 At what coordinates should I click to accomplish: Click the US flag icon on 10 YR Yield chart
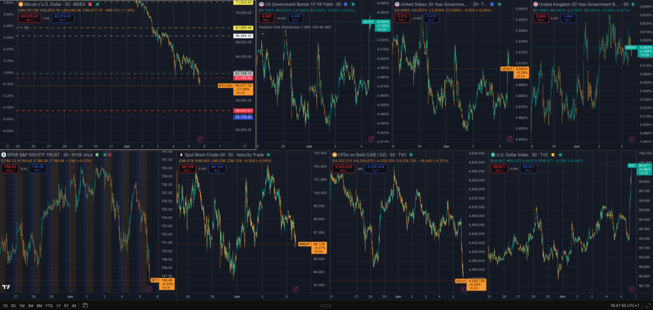(x=261, y=4)
